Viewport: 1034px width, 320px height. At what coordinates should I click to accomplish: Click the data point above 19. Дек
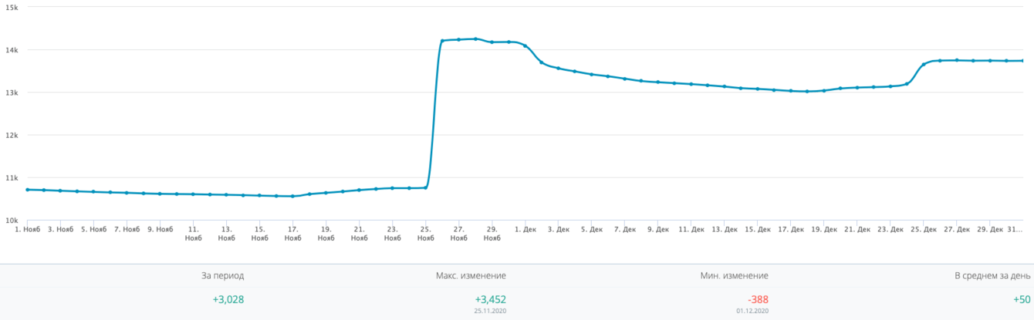coord(824,90)
